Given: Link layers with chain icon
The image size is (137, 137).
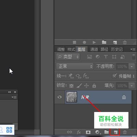Looking at the screenshot, I should click(x=70, y=132).
